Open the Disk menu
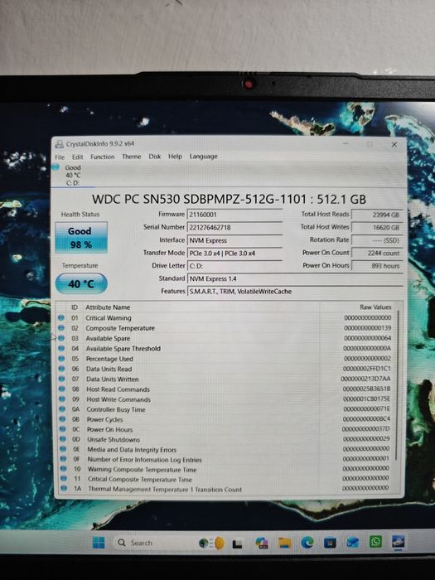Image resolution: width=435 pixels, height=580 pixels. coord(155,157)
